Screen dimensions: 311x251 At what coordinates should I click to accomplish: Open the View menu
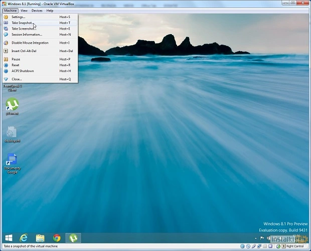pyautogui.click(x=24, y=11)
